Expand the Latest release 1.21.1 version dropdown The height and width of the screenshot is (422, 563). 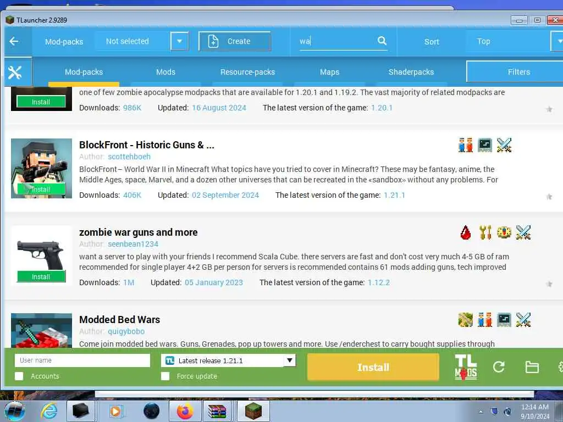[289, 360]
